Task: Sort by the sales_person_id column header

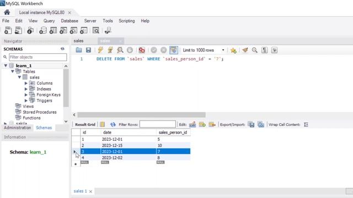Action: 173,133
